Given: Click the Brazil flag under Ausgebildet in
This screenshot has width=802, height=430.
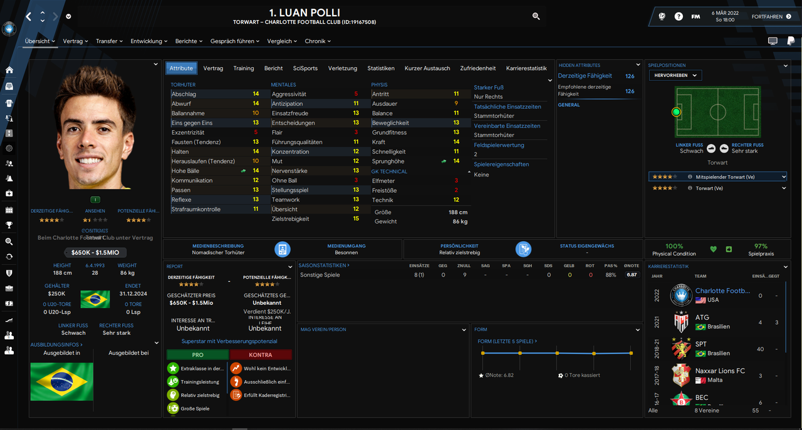Looking at the screenshot, I should pos(61,381).
